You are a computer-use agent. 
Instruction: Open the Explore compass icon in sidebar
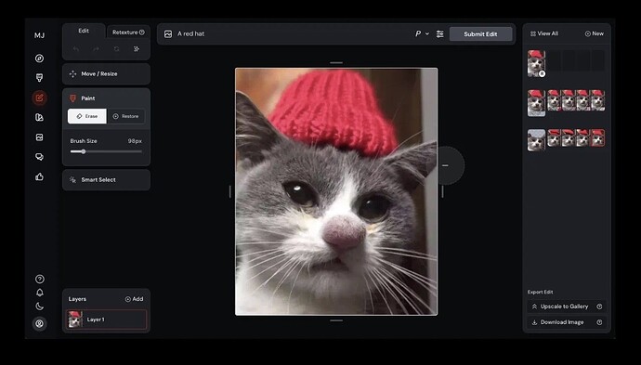click(39, 59)
